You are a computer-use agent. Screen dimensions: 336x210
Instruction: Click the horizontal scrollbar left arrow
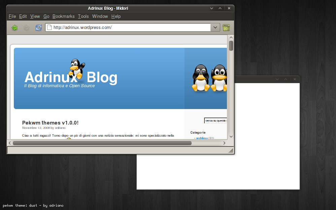coord(10,143)
